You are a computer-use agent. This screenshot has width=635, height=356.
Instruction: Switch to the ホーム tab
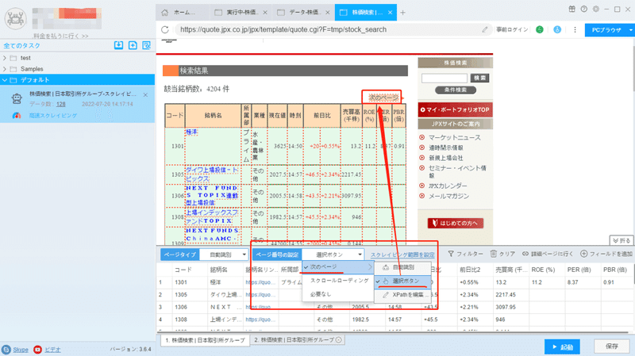pos(183,13)
